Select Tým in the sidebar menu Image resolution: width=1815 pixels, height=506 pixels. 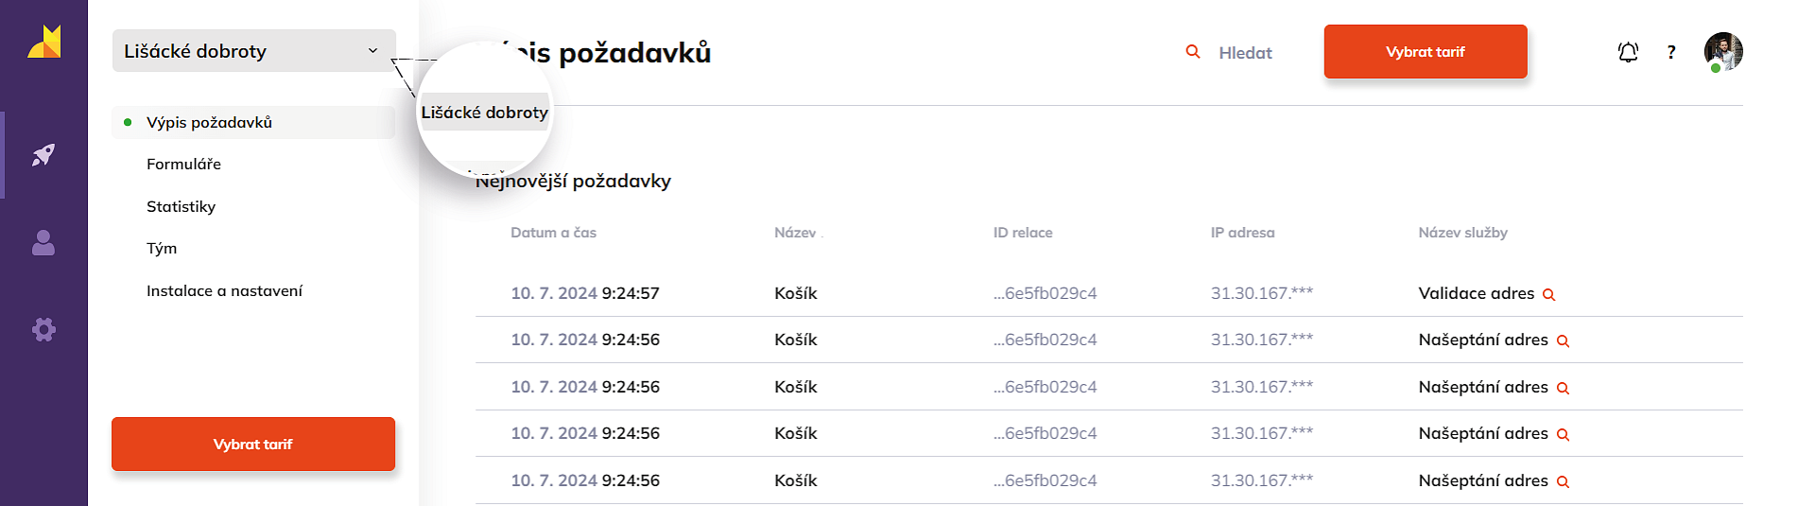[162, 248]
